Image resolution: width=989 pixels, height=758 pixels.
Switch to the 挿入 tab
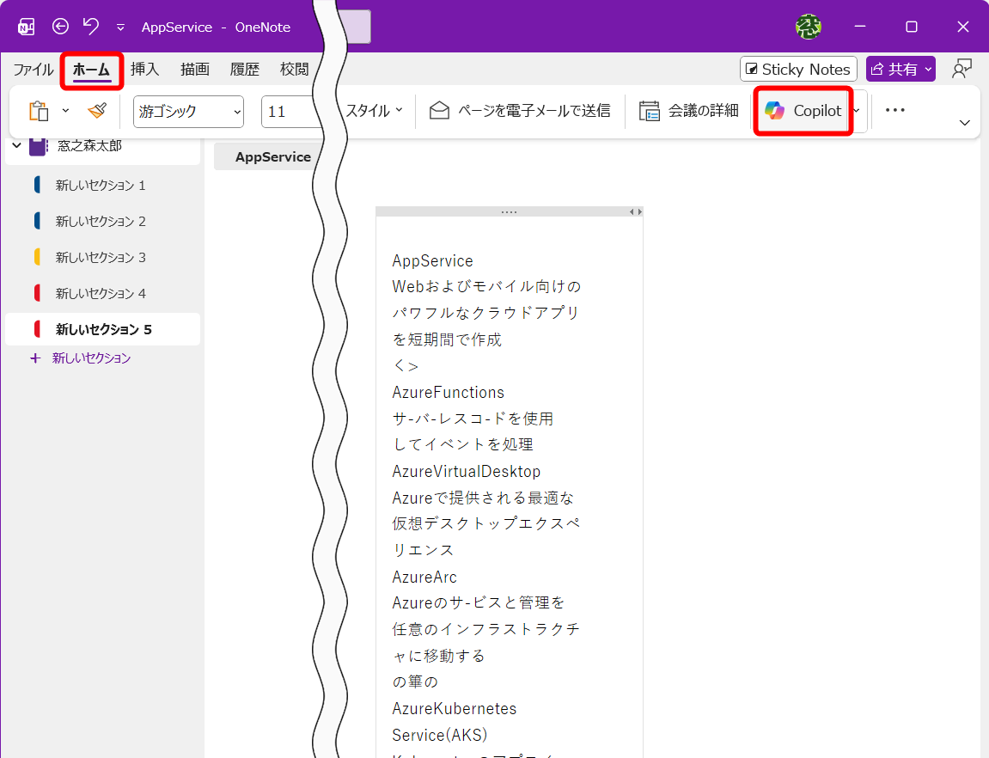click(x=144, y=70)
